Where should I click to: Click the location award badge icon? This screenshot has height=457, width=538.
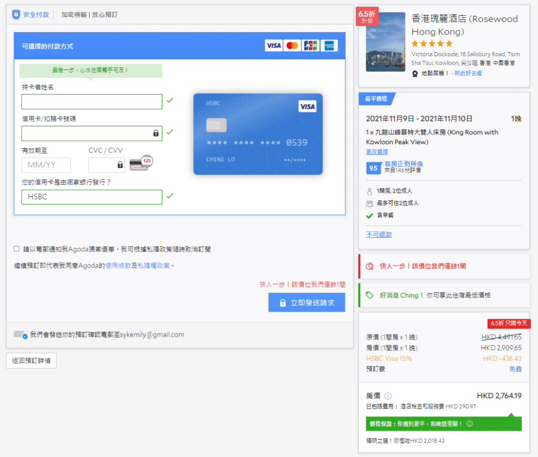tap(415, 74)
